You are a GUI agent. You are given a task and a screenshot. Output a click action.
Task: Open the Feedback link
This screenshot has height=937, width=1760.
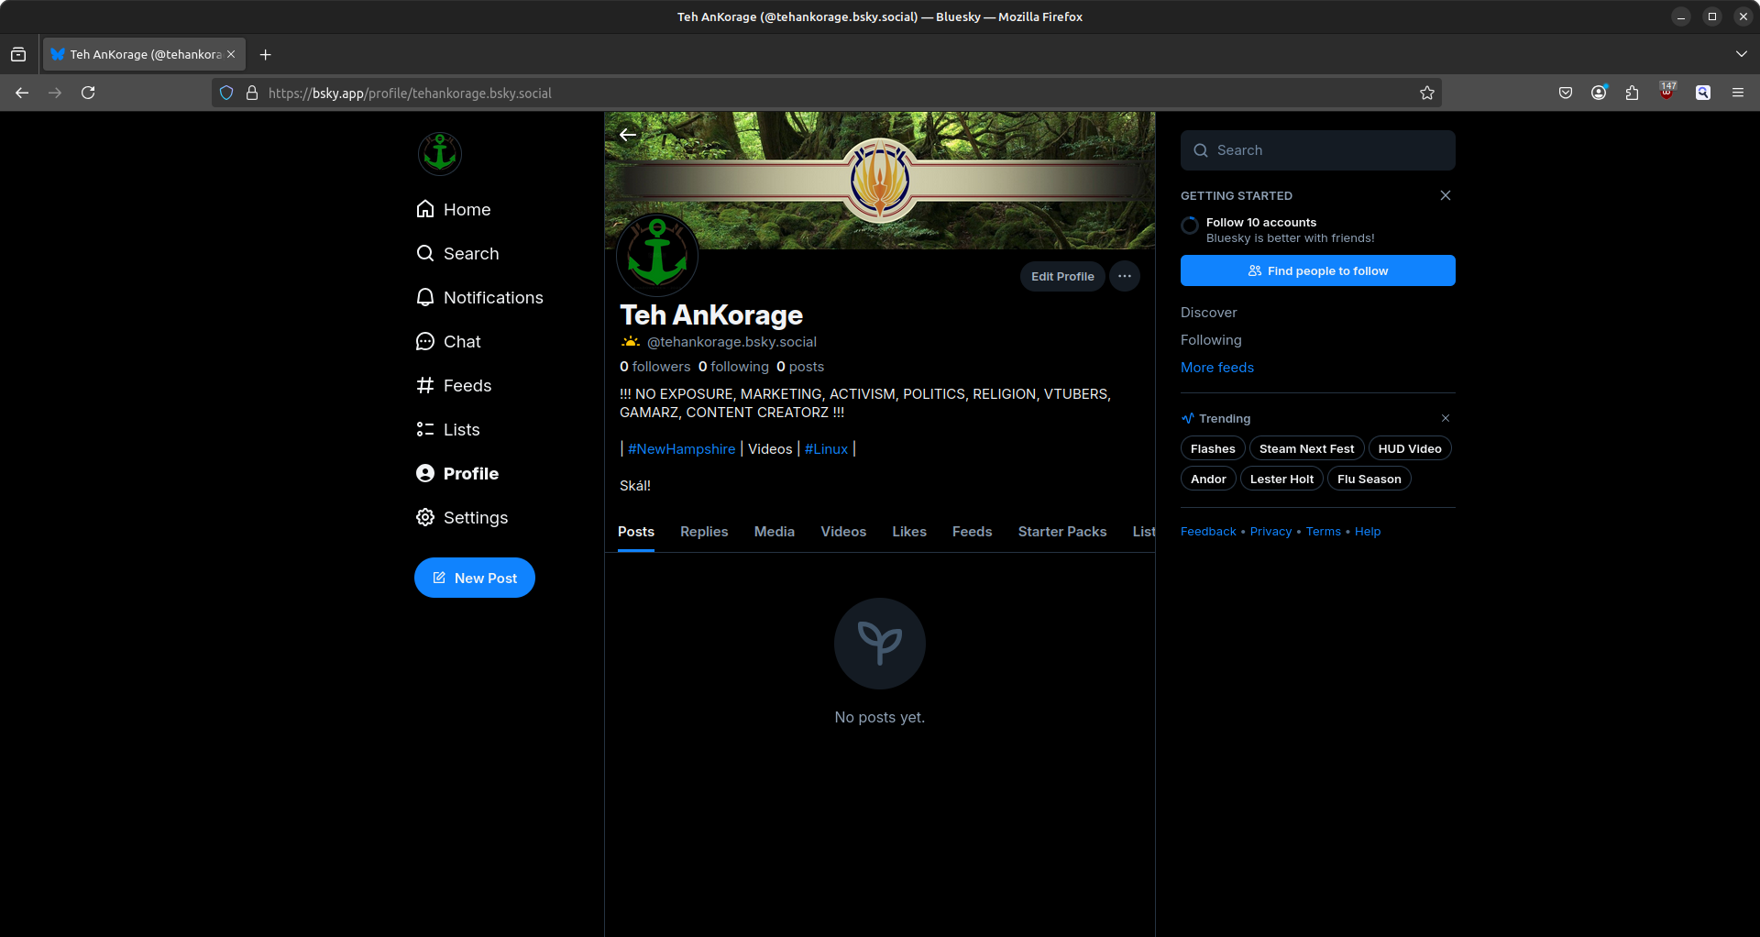click(1208, 532)
